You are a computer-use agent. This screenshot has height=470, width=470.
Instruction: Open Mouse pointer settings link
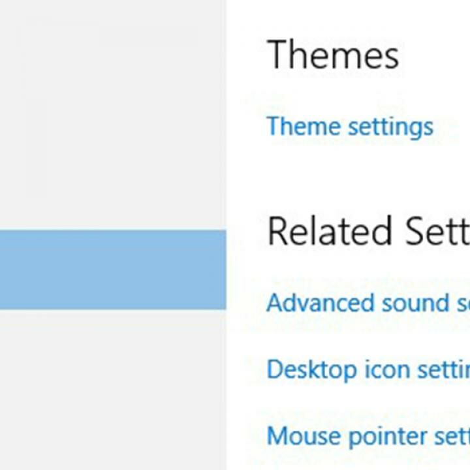pos(367,435)
